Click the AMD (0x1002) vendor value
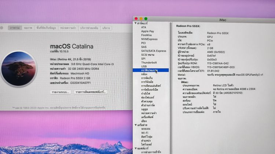 [216, 52]
